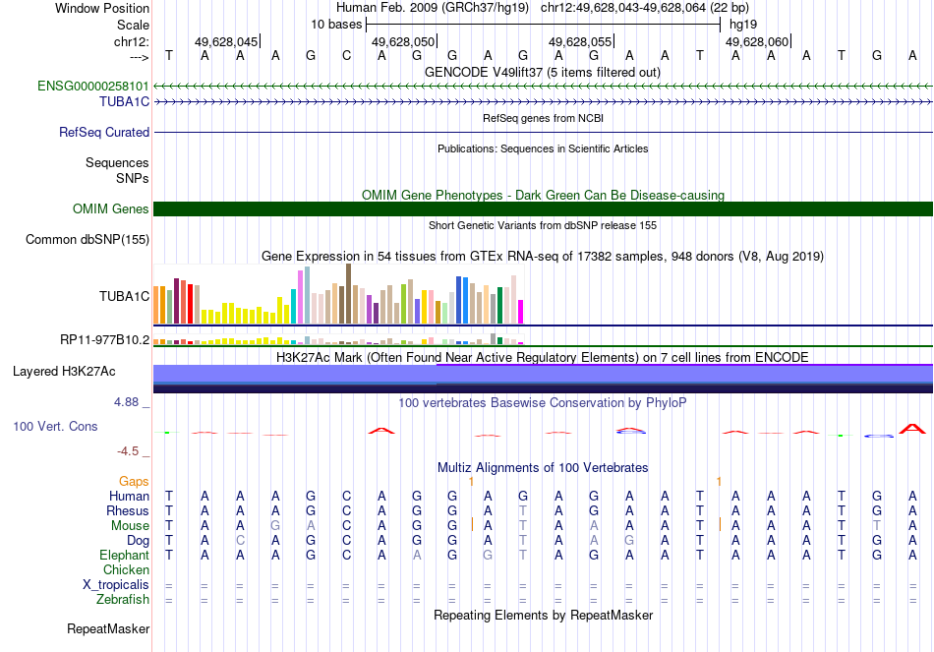934x652 pixels.
Task: Click the ENSG00000258101 gene label
Action: 93,86
